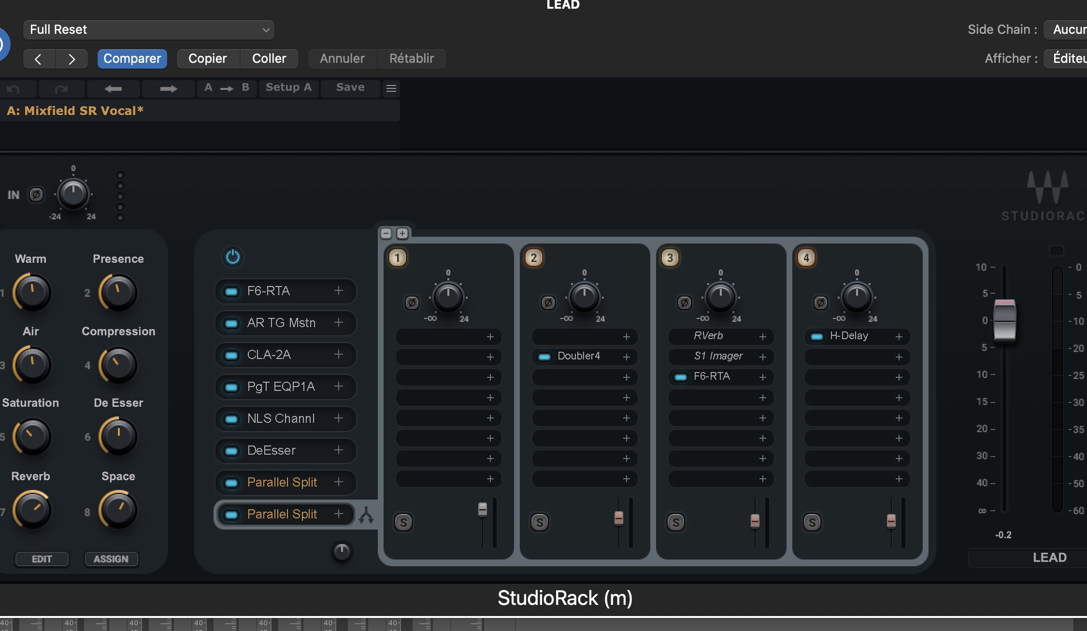
Task: Click the Save item in the preset bar
Action: (x=350, y=87)
